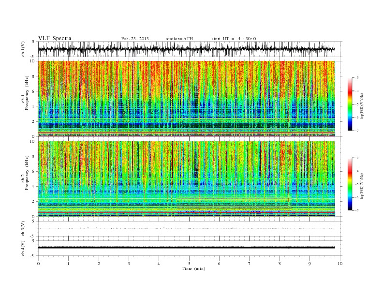Click the thick ch.4 voltage trace
Screen dimensions: 383x296
186,248
